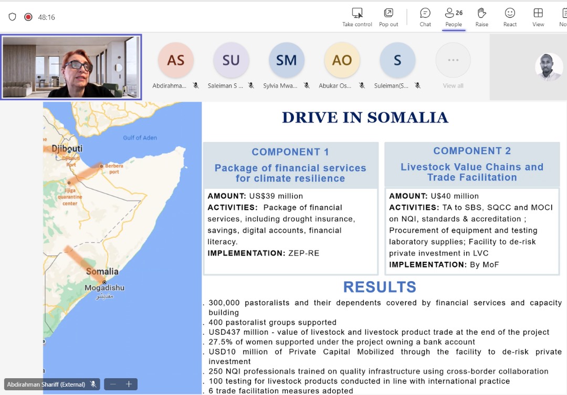Click the muted mic icon beside Abdirahma...
Viewport: 567px width, 395px height.
[196, 86]
